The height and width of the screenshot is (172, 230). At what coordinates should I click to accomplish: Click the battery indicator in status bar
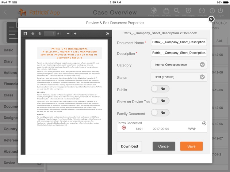pos(226,2)
